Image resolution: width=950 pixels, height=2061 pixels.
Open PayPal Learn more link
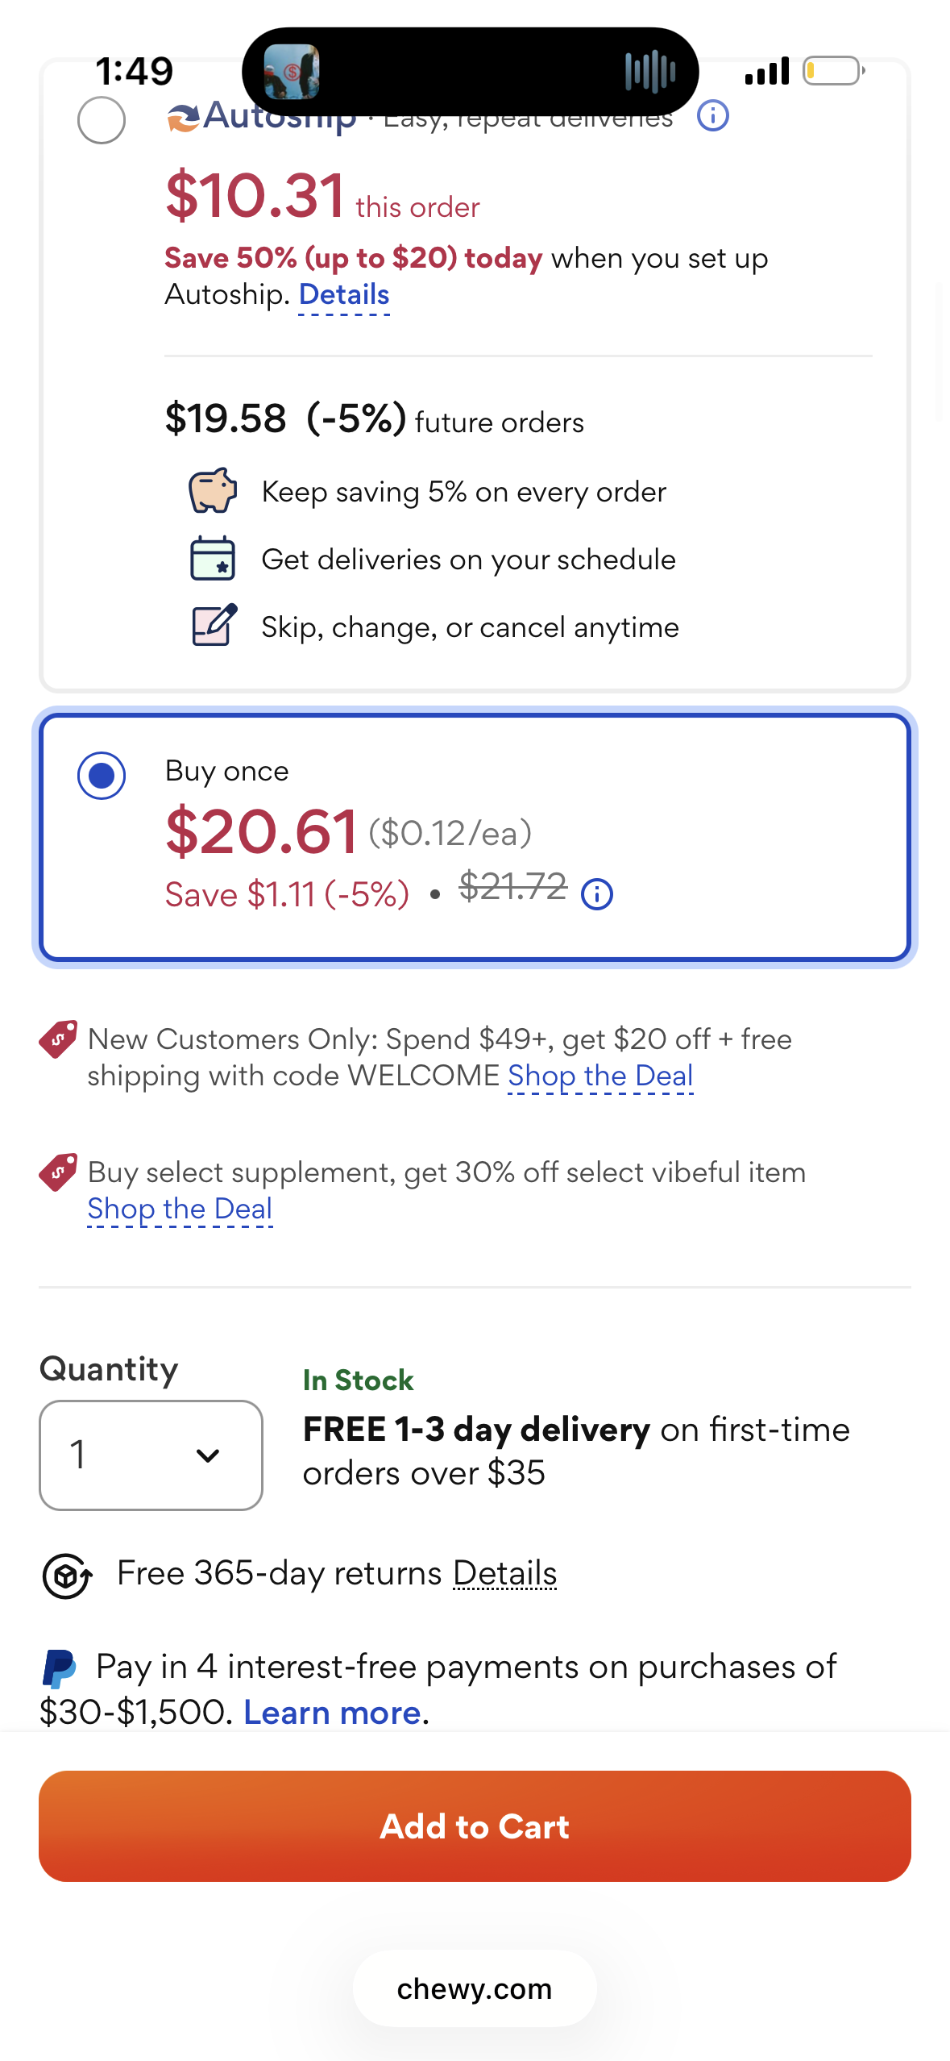[x=333, y=1712]
